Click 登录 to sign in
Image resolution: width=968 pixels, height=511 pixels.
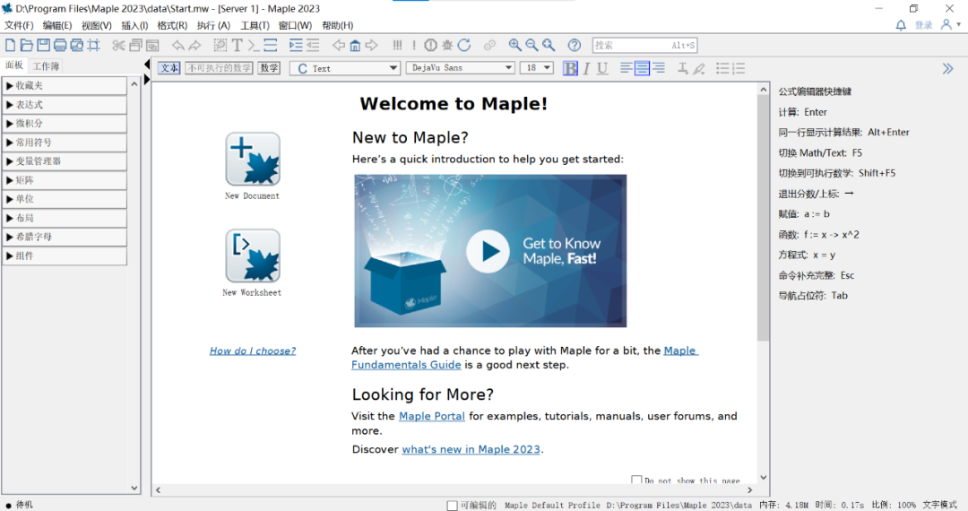pyautogui.click(x=923, y=25)
